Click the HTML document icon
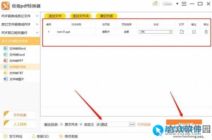The height and width of the screenshot is (140, 212). [x=6, y=67]
